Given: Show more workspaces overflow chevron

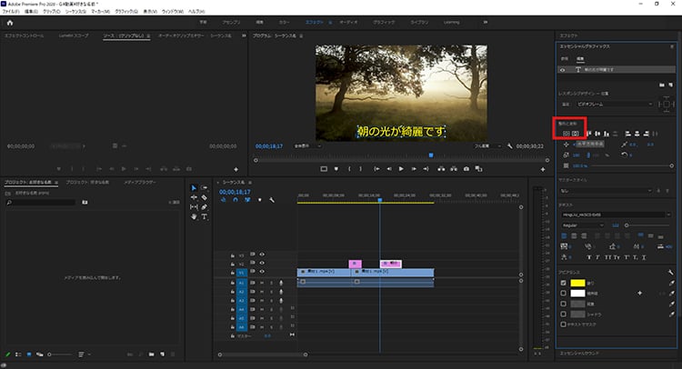Looking at the screenshot, I should pos(486,22).
